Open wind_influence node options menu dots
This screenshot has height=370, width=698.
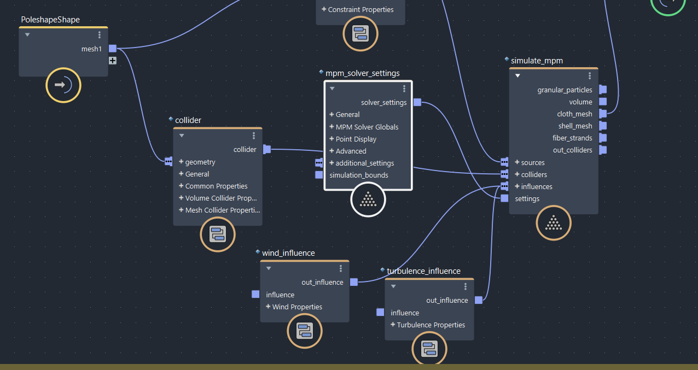point(341,268)
